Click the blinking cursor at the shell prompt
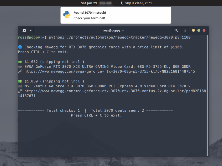 18,120
